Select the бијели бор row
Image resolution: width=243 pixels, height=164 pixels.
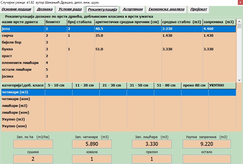pos(119,42)
